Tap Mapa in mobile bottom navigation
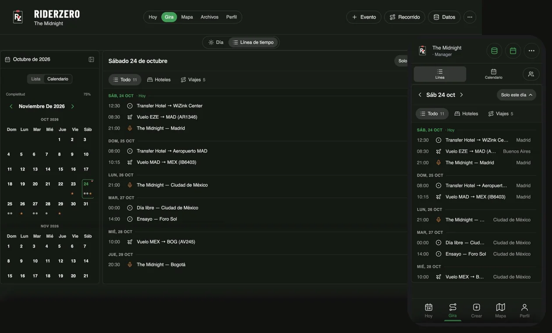The image size is (552, 333). click(x=500, y=310)
